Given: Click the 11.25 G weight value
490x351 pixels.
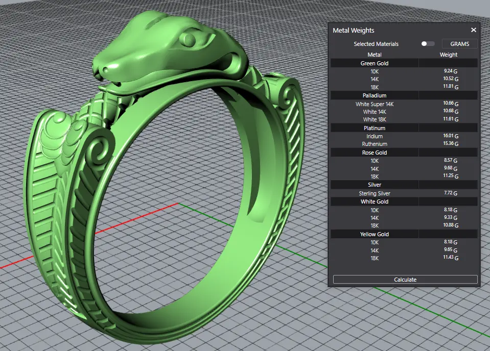Looking at the screenshot, I should click(x=451, y=175).
